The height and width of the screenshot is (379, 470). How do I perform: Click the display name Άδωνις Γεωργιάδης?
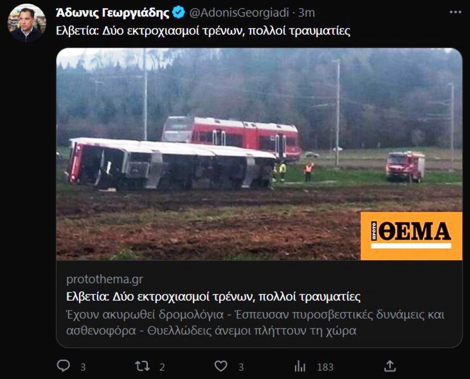(x=113, y=13)
